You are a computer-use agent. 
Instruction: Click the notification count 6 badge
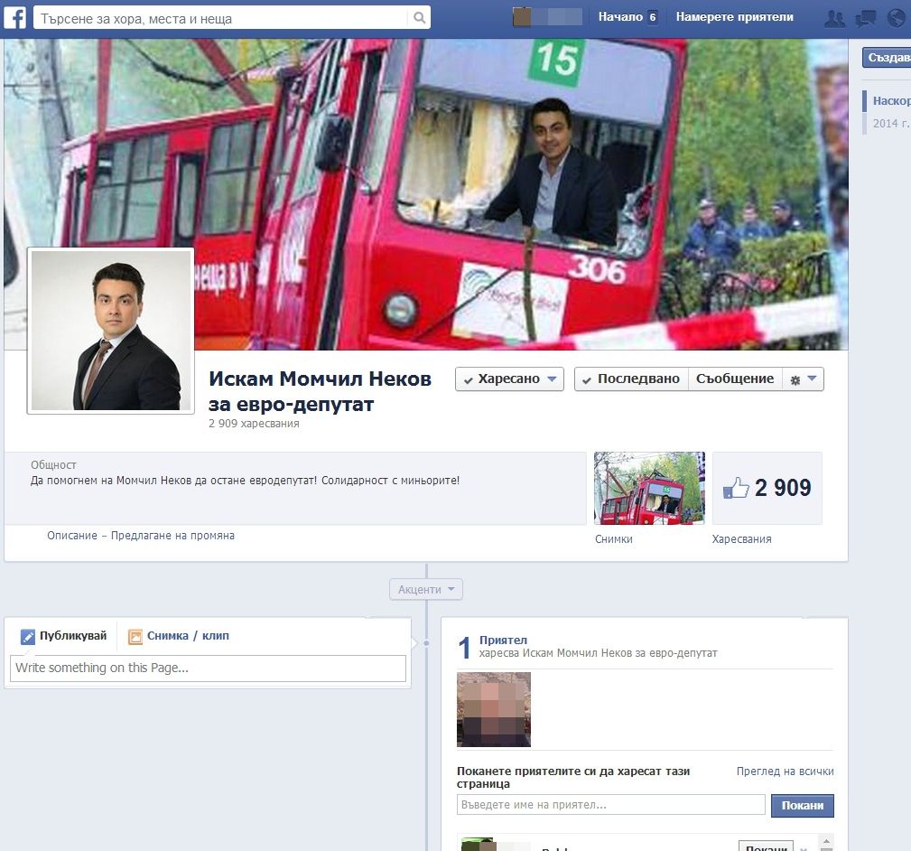coord(653,17)
